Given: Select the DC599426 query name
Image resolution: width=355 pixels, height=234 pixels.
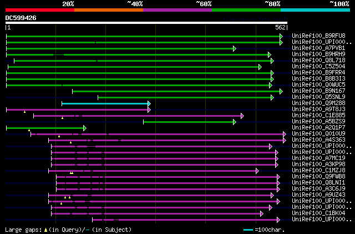Looking at the screenshot, I should coord(21,18).
